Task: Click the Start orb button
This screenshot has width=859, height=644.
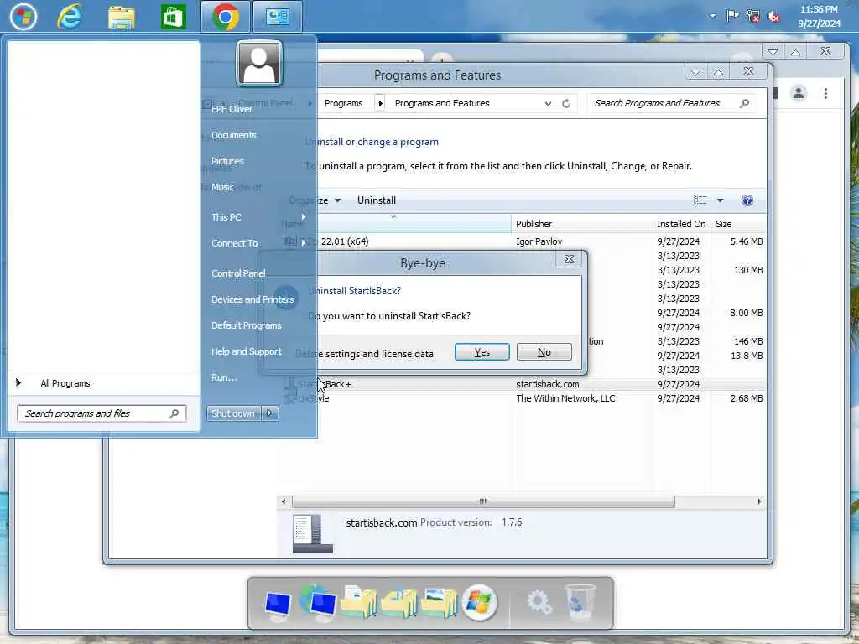Action: coord(23,17)
